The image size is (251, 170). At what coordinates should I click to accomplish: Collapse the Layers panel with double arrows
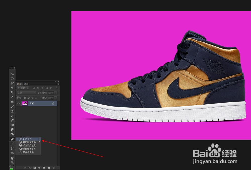click(55, 81)
